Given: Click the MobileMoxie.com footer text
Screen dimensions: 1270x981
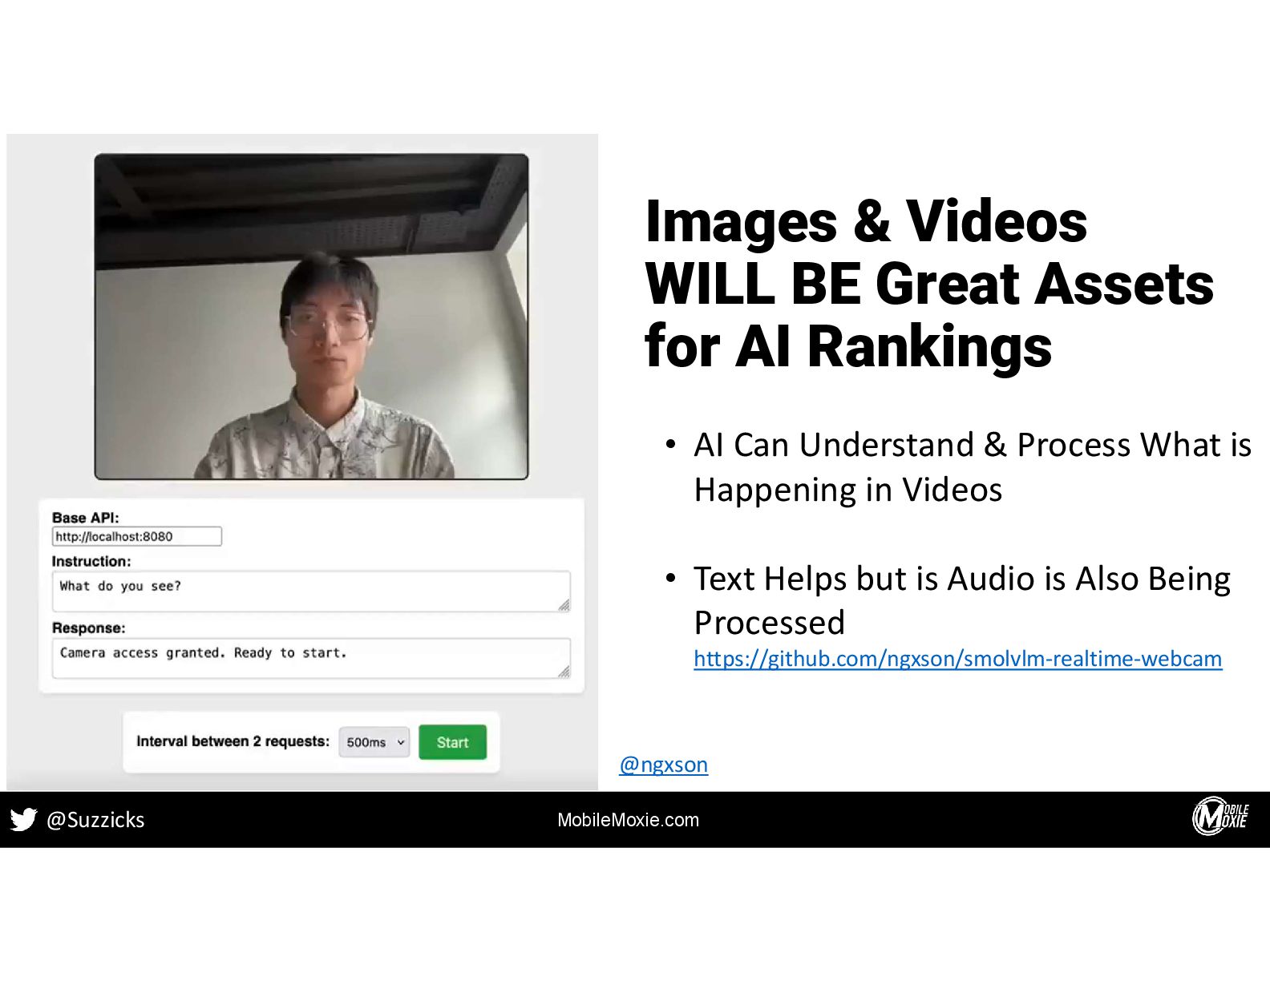Looking at the screenshot, I should click(x=628, y=820).
